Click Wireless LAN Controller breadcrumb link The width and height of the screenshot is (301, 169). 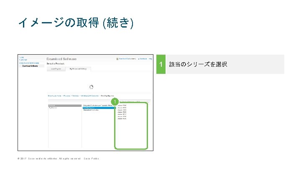pos(90,96)
